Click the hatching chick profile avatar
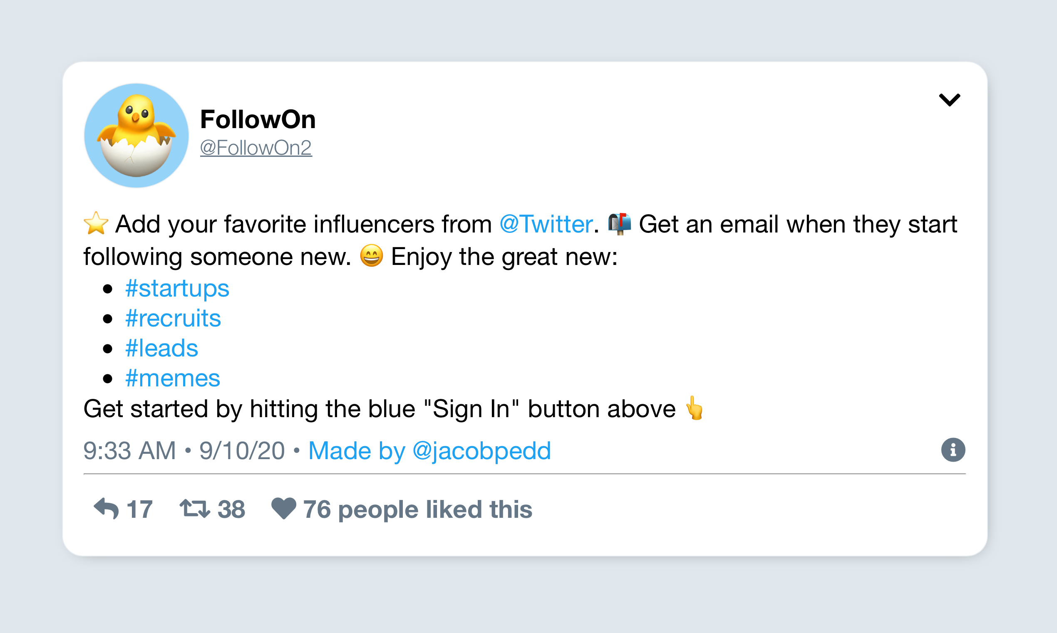Image resolution: width=1057 pixels, height=633 pixels. point(136,136)
